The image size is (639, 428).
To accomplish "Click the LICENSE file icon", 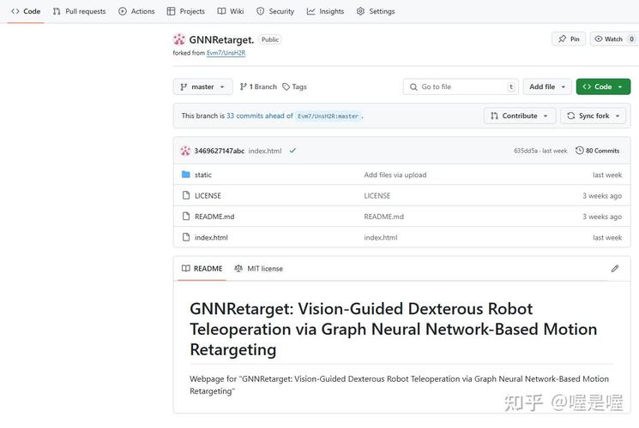I will [186, 195].
